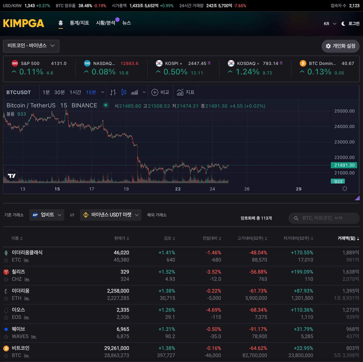Expand chart style dropdown arrow
363x362 pixels.
click(x=144, y=92)
